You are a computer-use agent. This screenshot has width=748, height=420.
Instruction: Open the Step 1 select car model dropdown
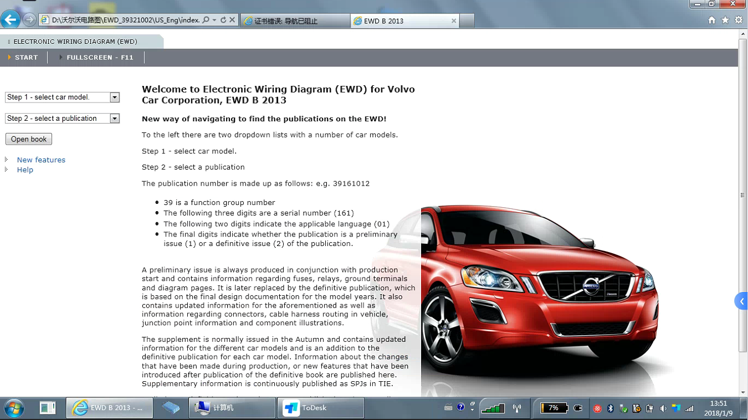62,97
